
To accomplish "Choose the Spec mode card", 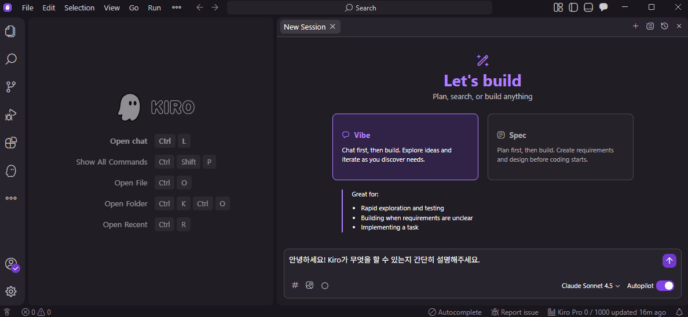I will (560, 147).
